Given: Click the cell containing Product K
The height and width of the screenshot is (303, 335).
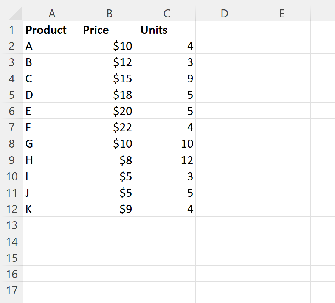Looking at the screenshot, I should click(52, 209).
